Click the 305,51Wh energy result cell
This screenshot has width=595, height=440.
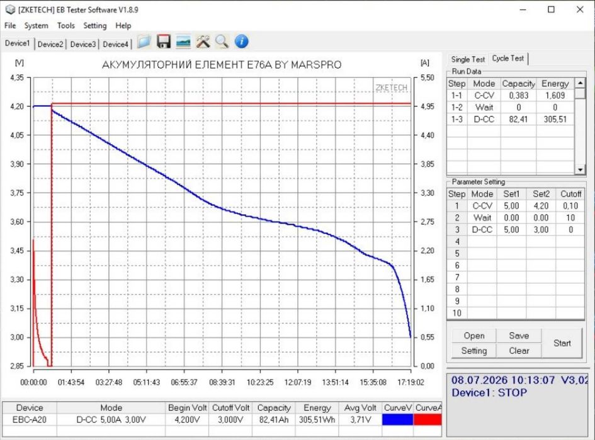[x=317, y=419]
